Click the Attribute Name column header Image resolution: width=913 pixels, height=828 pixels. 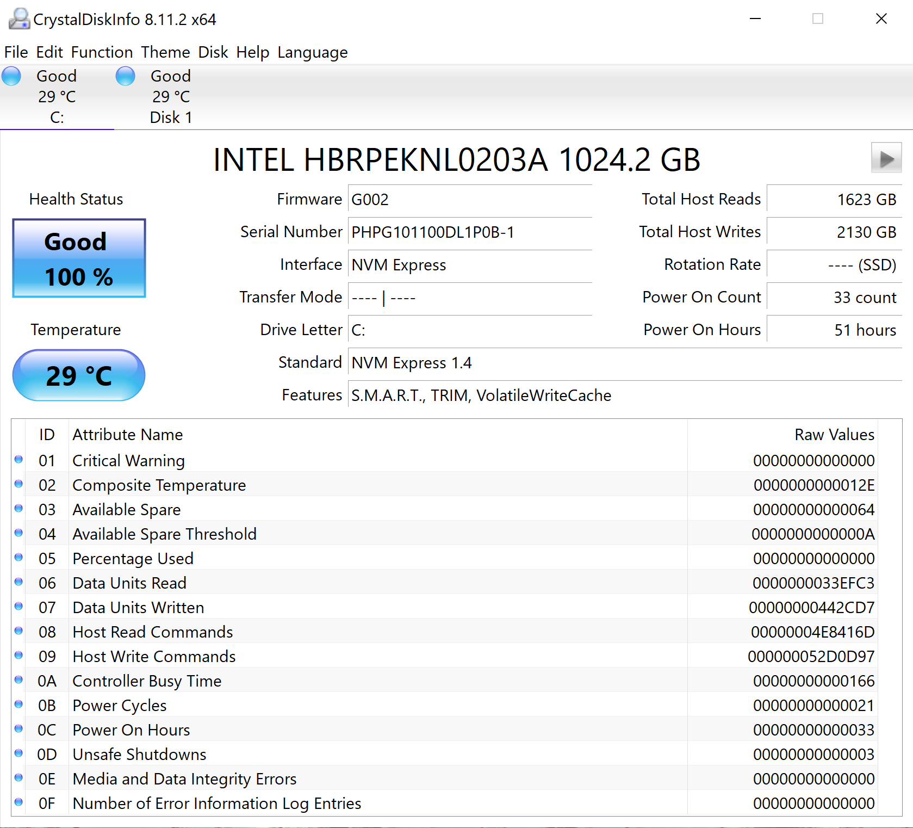128,435
